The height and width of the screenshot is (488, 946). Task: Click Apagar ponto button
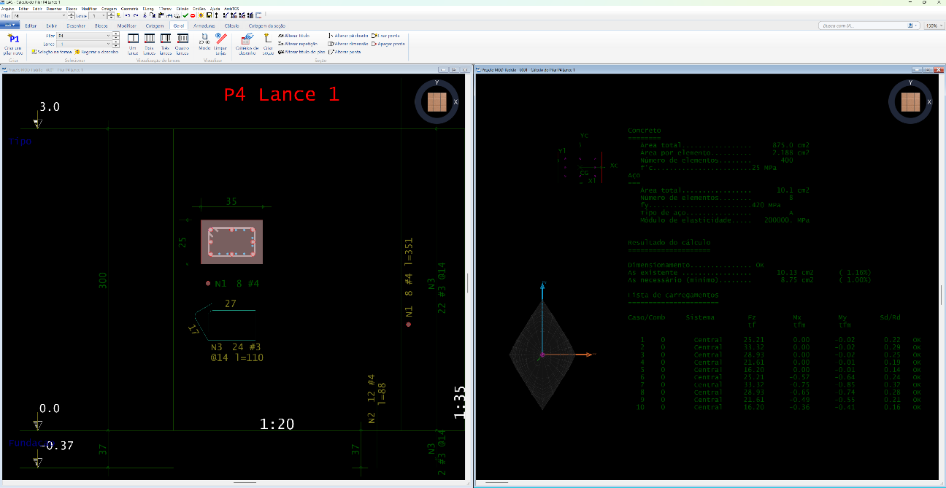388,44
